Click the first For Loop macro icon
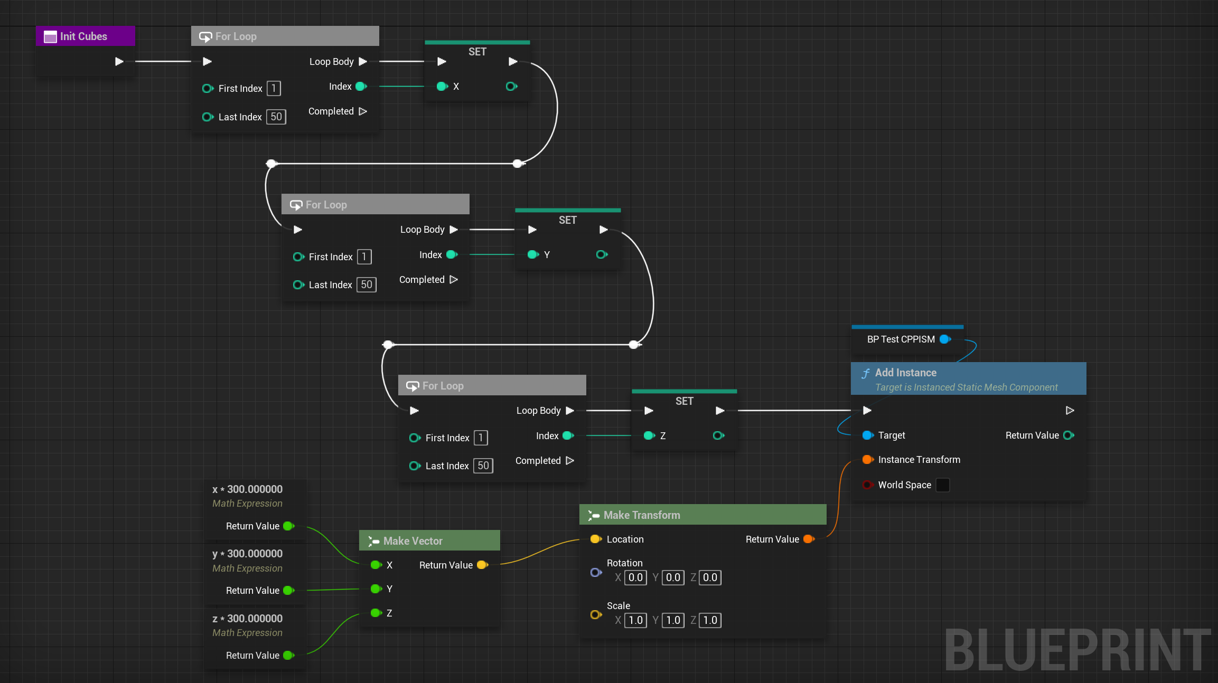1218x683 pixels. click(205, 36)
